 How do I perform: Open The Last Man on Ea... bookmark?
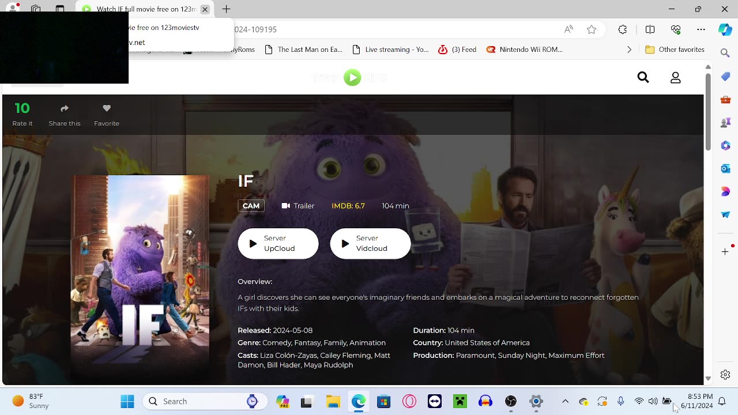point(303,50)
